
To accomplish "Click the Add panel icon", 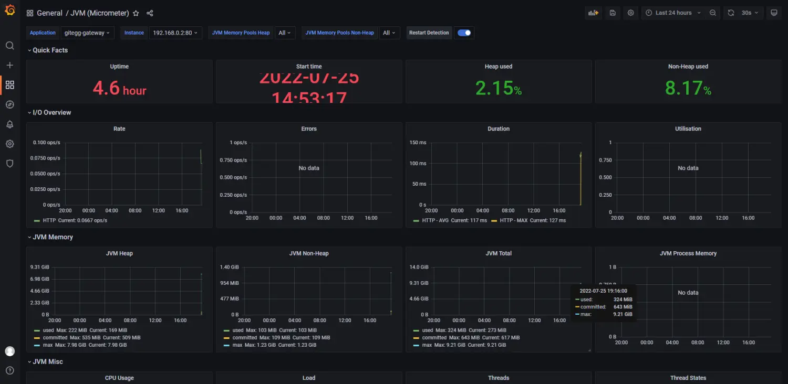I will tap(593, 13).
